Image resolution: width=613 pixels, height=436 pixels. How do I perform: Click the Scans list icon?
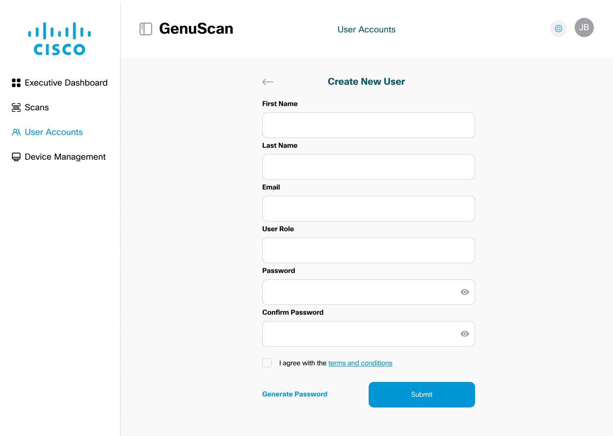[16, 107]
